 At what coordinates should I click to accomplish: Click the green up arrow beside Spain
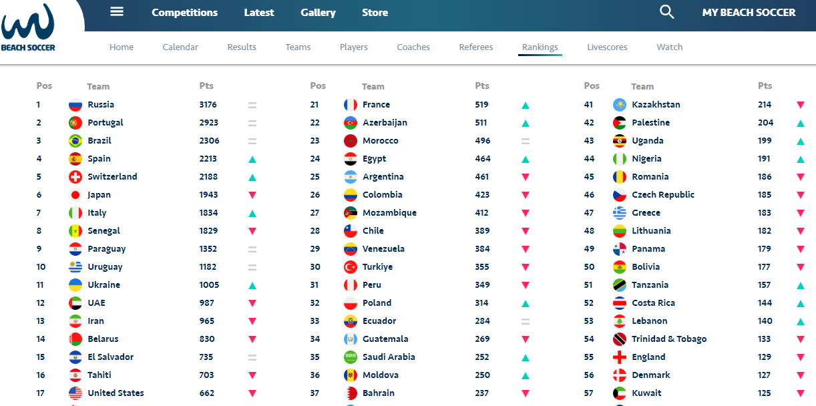point(252,160)
